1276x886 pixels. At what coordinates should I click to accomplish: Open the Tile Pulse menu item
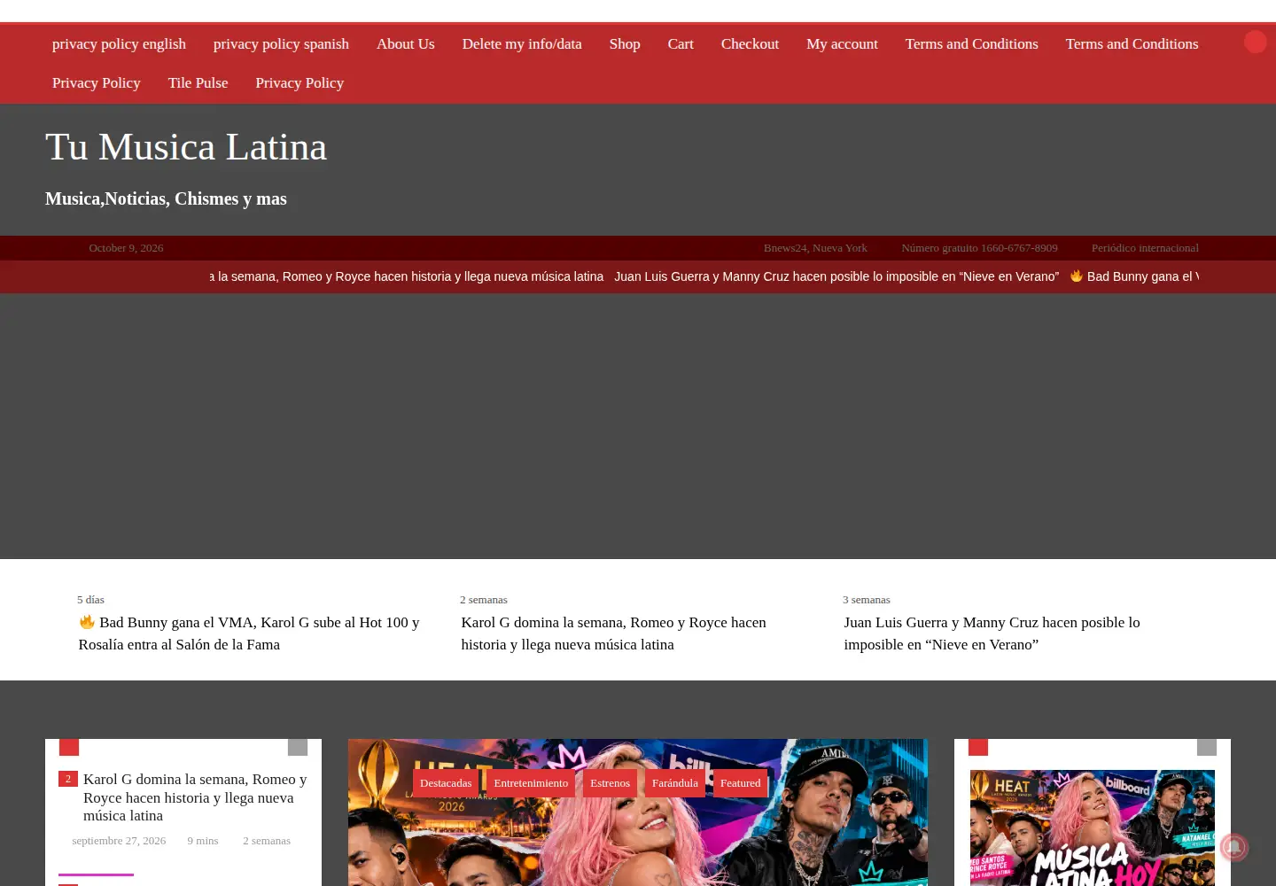pos(198,82)
